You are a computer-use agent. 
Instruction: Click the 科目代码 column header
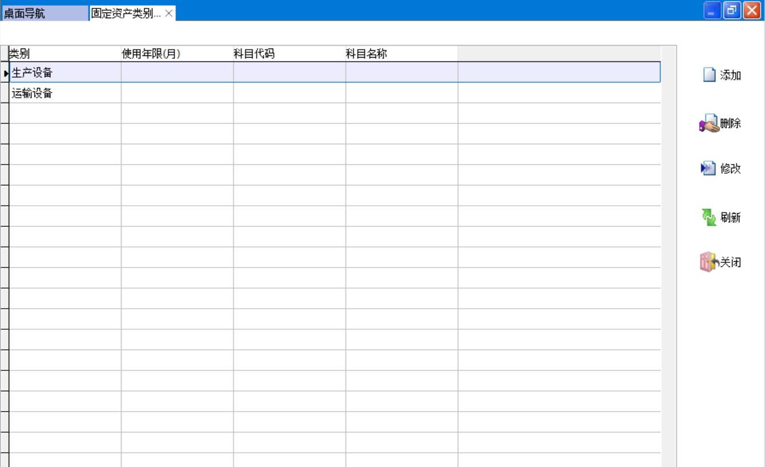tap(289, 54)
